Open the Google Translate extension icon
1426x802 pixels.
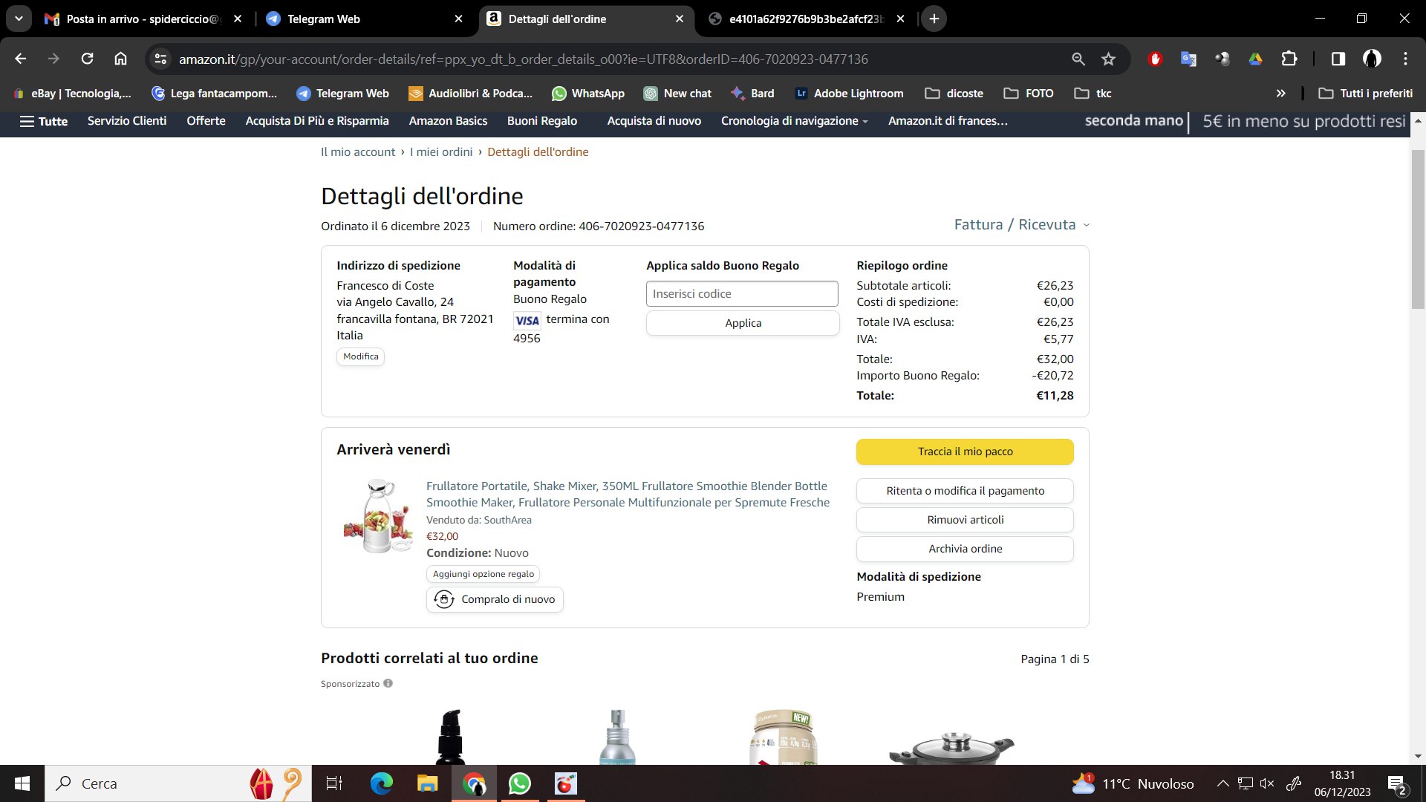(x=1188, y=59)
